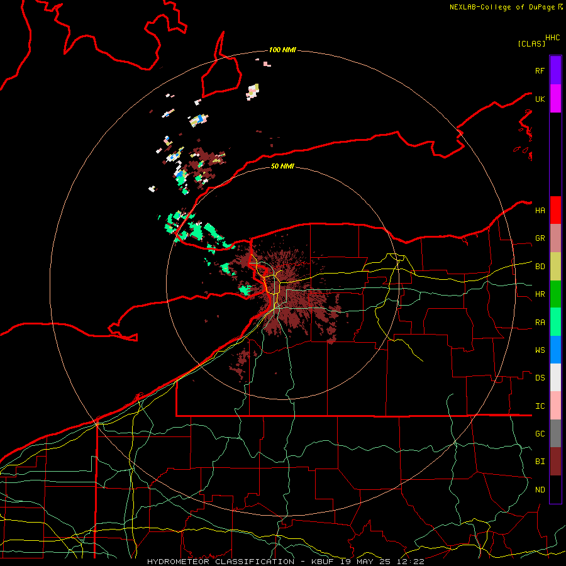566x566 pixels.
Task: Click the ND legend label text
Action: tap(540, 490)
